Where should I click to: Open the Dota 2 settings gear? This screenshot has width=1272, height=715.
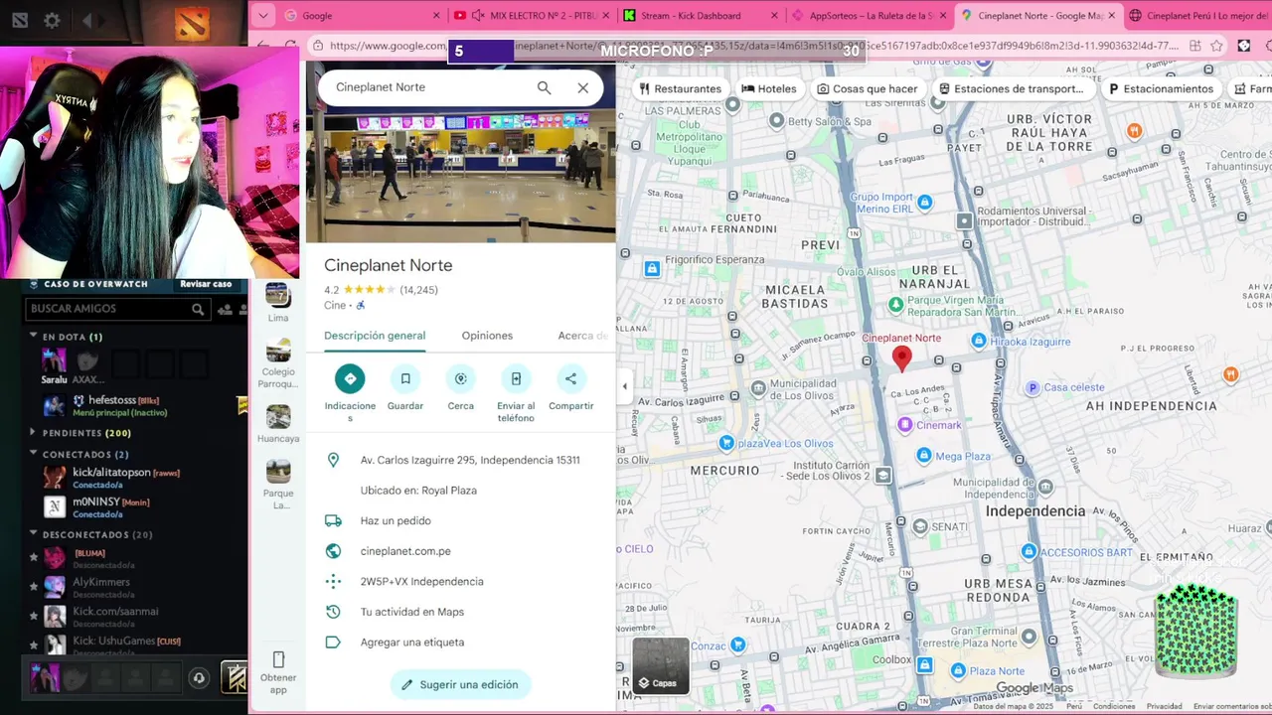click(52, 20)
